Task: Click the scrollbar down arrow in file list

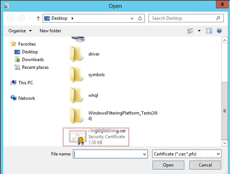Action: [225, 143]
